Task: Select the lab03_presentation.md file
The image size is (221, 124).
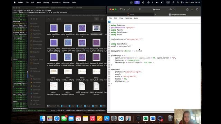Action: point(82,86)
